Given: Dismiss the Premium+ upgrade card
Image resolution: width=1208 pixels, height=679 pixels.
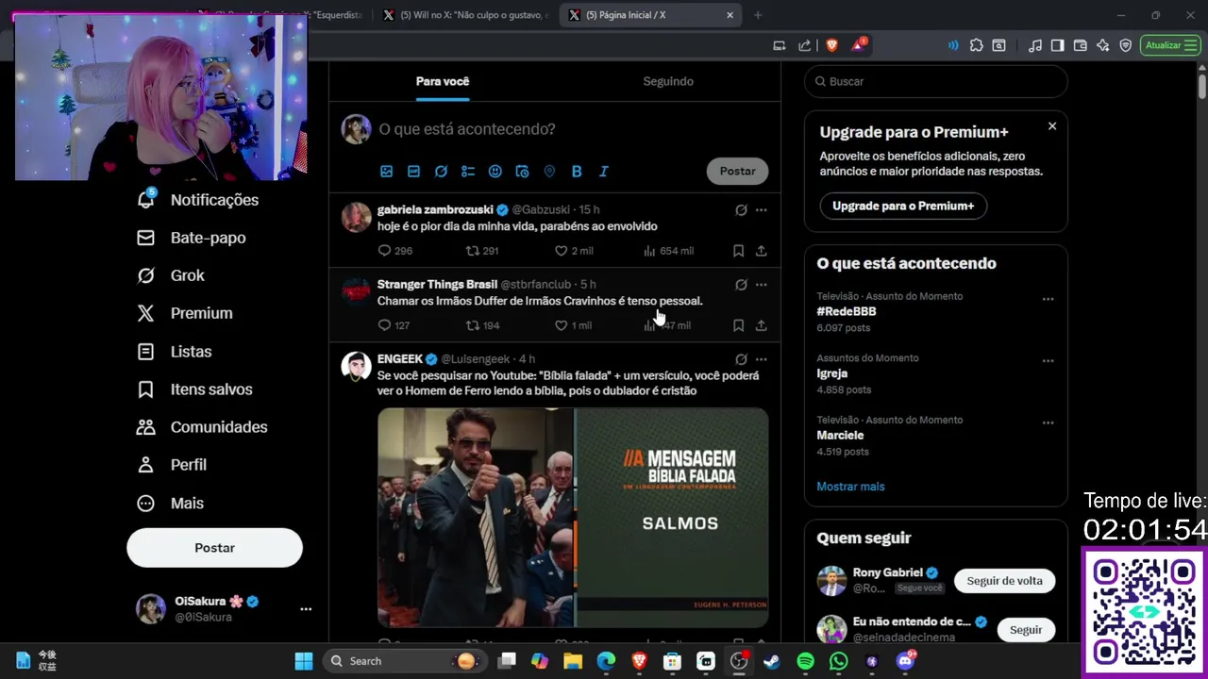Looking at the screenshot, I should (1052, 126).
